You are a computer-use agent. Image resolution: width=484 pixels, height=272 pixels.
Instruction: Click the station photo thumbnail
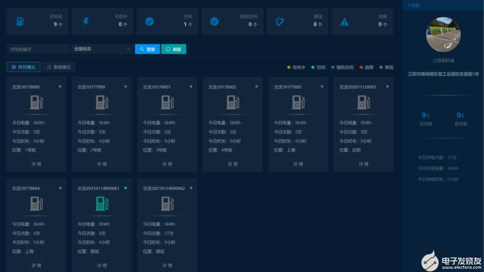pyautogui.click(x=443, y=34)
